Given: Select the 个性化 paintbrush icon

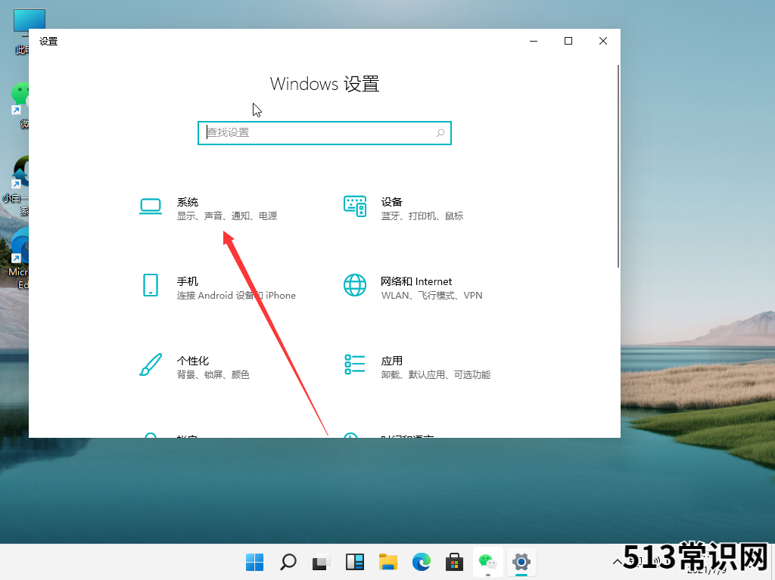Looking at the screenshot, I should click(151, 364).
